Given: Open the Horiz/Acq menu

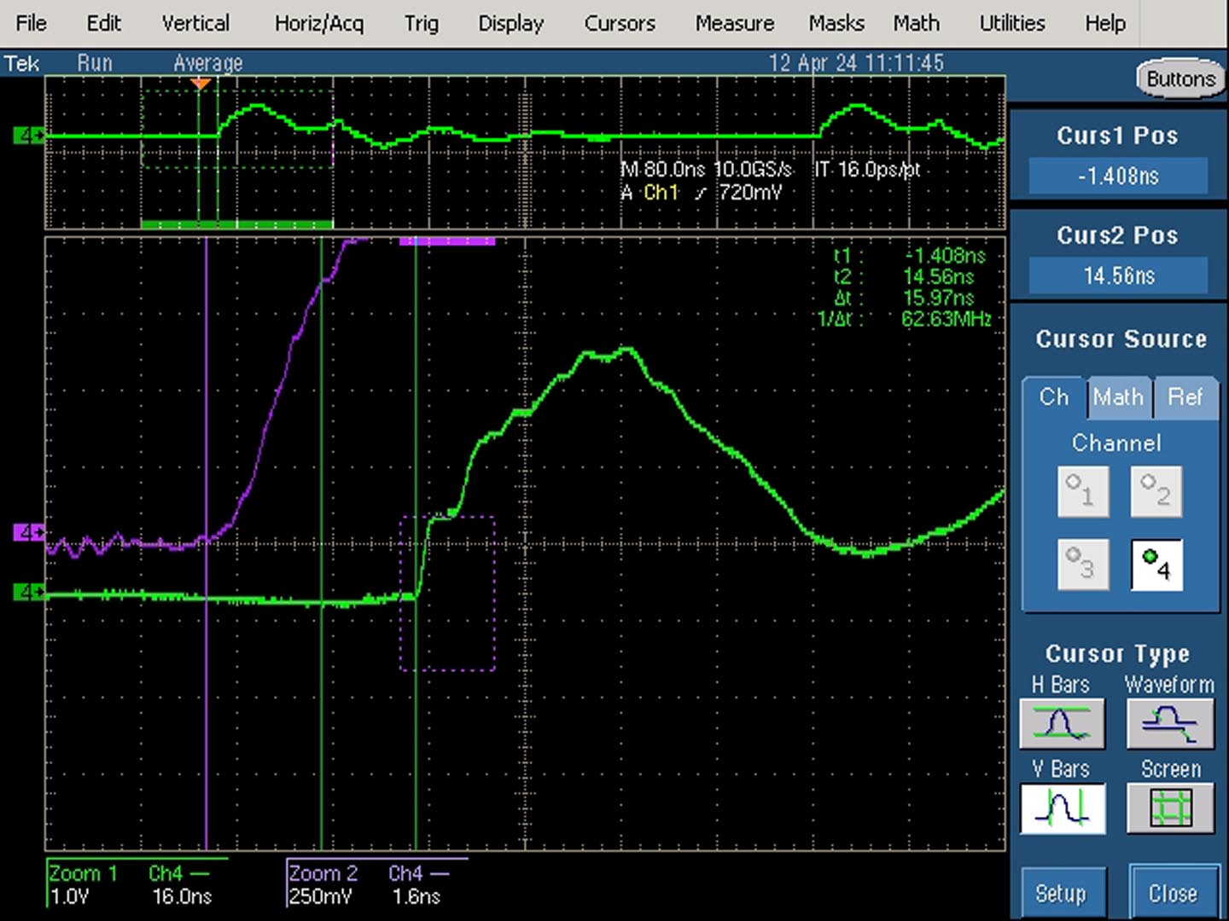Looking at the screenshot, I should pyautogui.click(x=319, y=24).
